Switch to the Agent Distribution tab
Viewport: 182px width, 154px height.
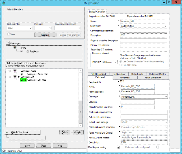[153, 78]
